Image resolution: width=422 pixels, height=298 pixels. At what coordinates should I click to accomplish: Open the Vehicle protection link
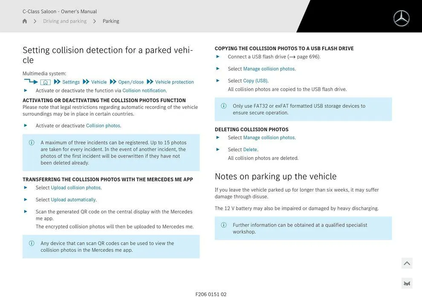(174, 82)
